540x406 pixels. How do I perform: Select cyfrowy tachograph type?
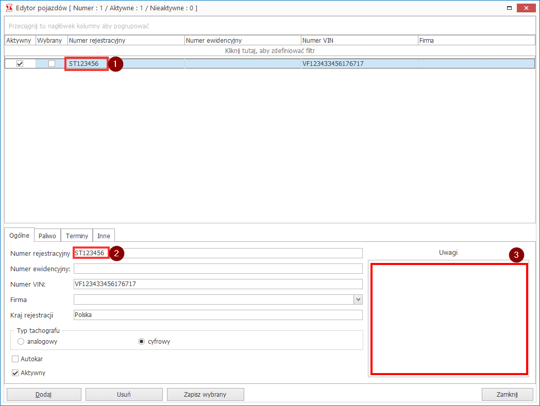tap(142, 341)
